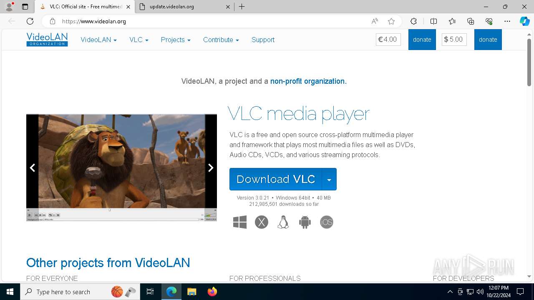Click the macOS X platform icon

click(x=262, y=222)
